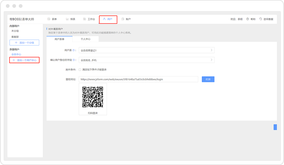
Task: Click the help icon beside 用户表 label
Action: pyautogui.click(x=74, y=50)
